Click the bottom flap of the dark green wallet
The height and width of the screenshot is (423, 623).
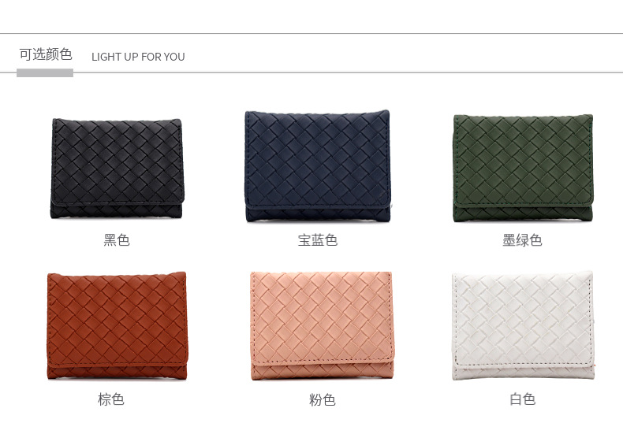tap(523, 213)
